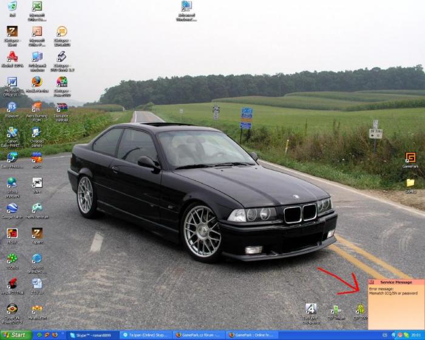Open the Recycle Bin desktop icon
425x340 pixels.
tap(12, 6)
